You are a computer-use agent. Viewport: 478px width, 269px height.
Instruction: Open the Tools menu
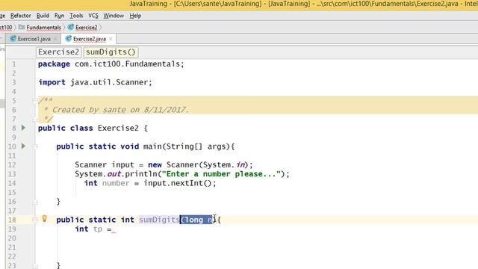click(76, 16)
